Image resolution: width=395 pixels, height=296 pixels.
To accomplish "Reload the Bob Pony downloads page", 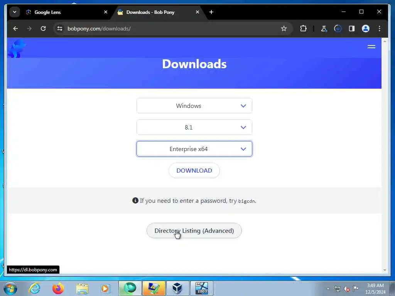I will click(x=43, y=29).
